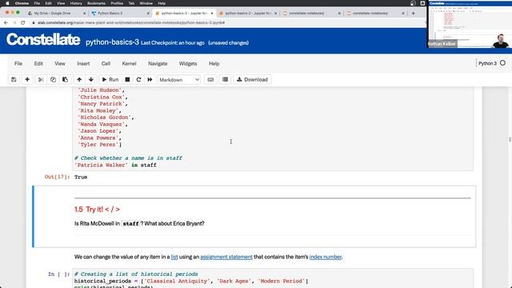Viewport: 512px width, 288px height.
Task: Click the 'Tyler Perez' list entry
Action: tap(99, 144)
